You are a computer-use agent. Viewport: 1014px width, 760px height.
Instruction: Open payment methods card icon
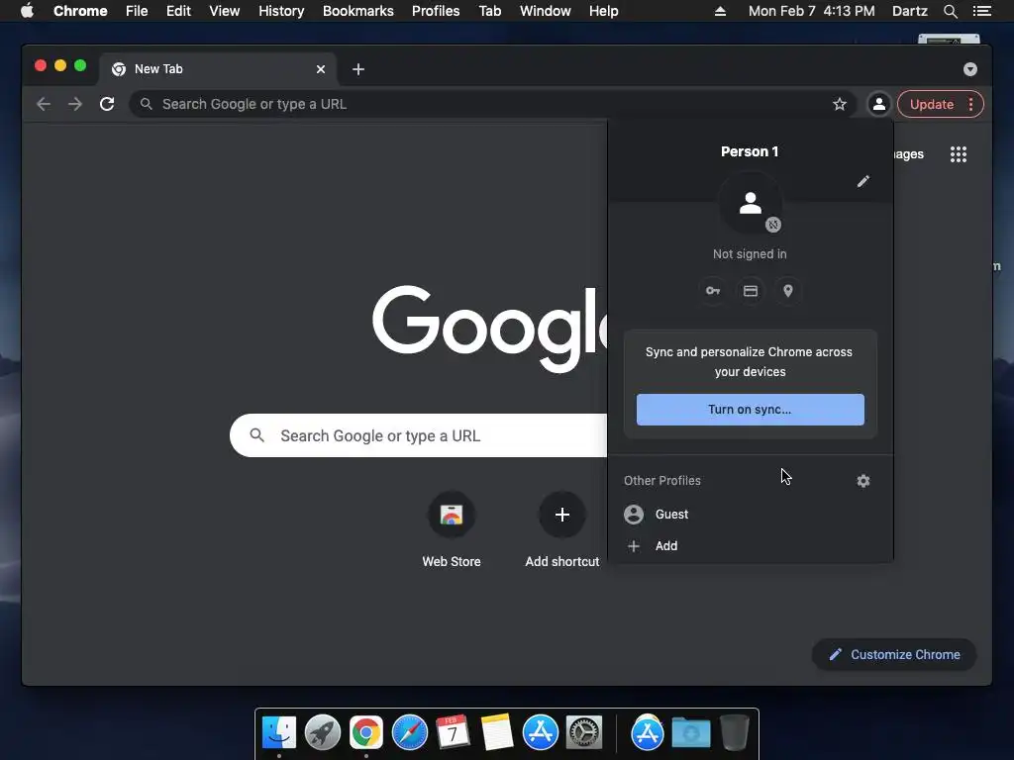coord(751,291)
